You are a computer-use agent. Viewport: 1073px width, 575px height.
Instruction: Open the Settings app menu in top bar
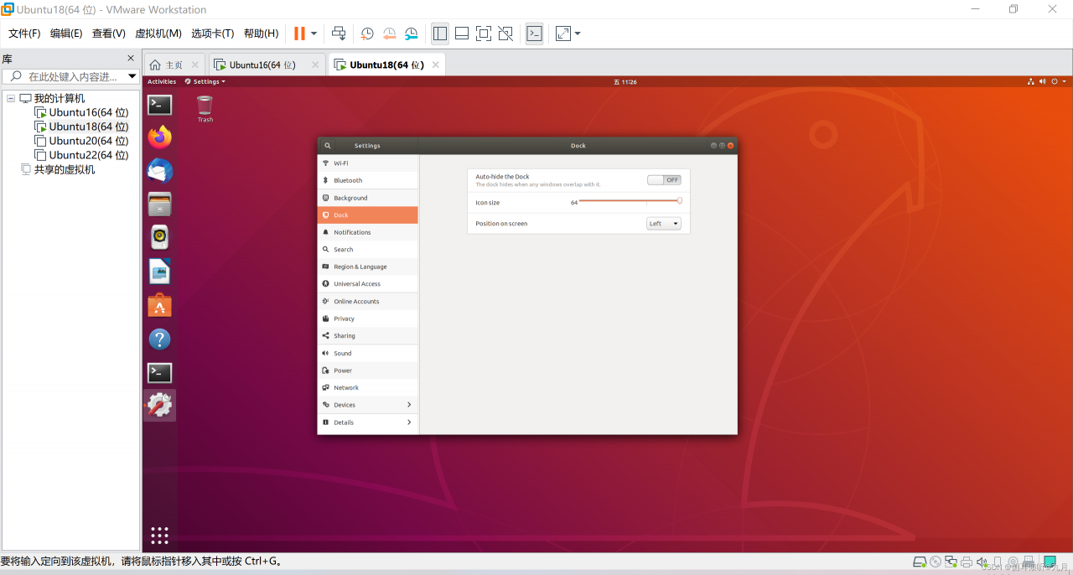tap(205, 81)
